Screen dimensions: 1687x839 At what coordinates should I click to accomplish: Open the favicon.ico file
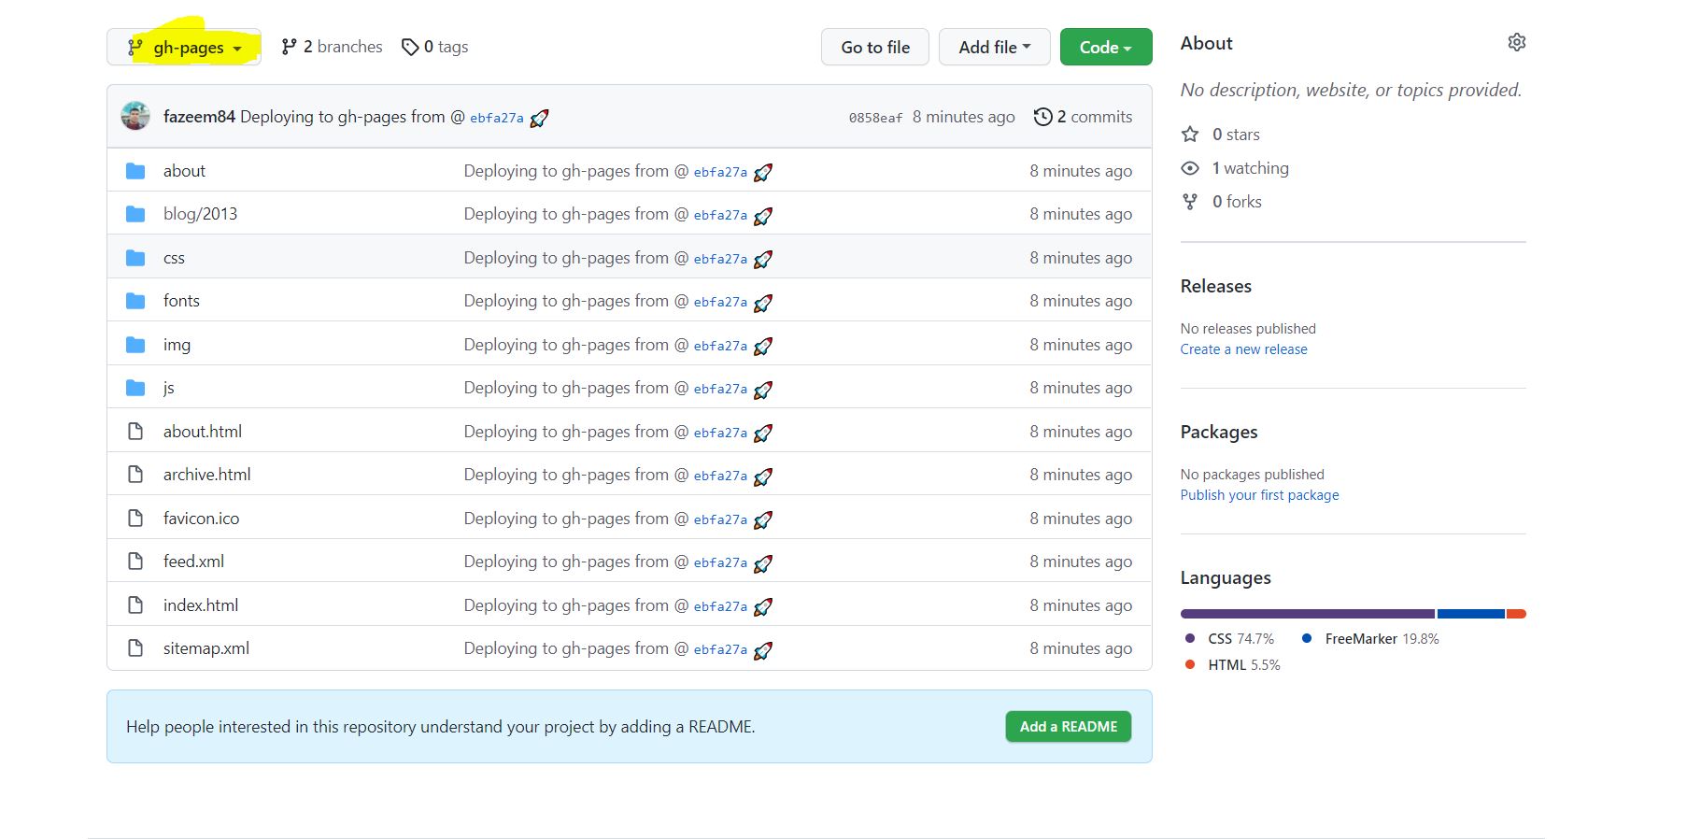coord(201,519)
